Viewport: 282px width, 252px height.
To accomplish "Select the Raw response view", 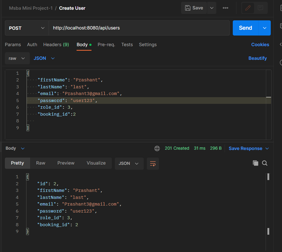I will click(40, 163).
